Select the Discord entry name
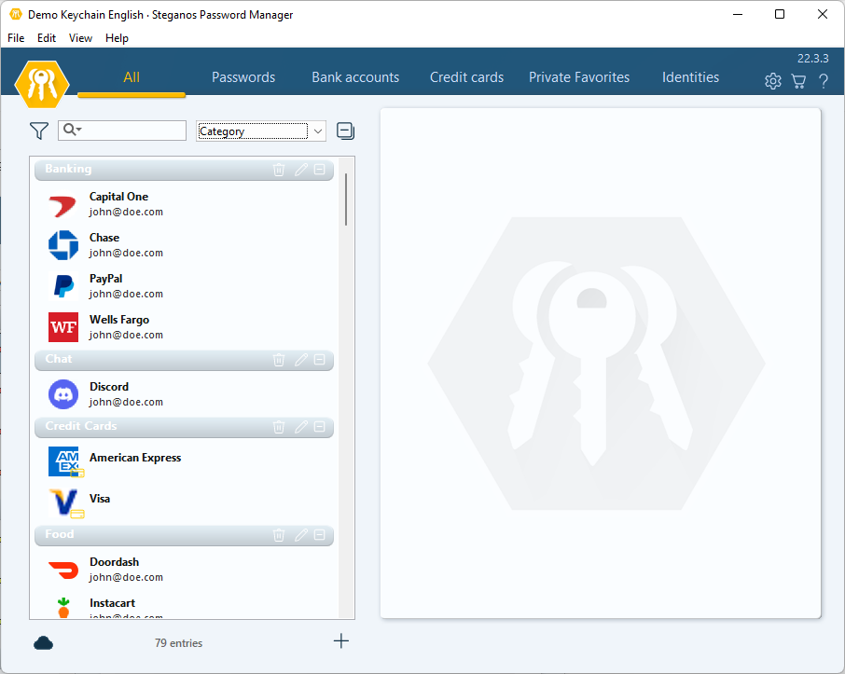 [109, 387]
